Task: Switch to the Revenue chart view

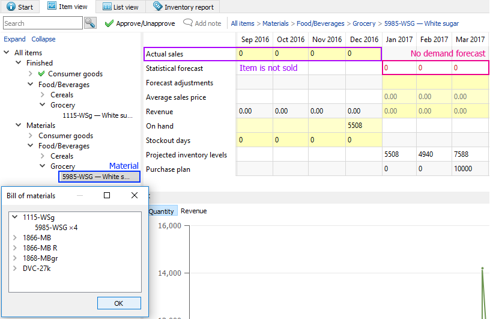Action: (193, 211)
